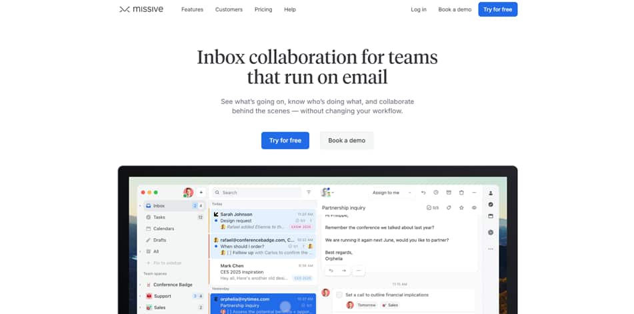Screen dimensions: 634x314
Task: Click the filter icon beside the search bar
Action: point(309,192)
